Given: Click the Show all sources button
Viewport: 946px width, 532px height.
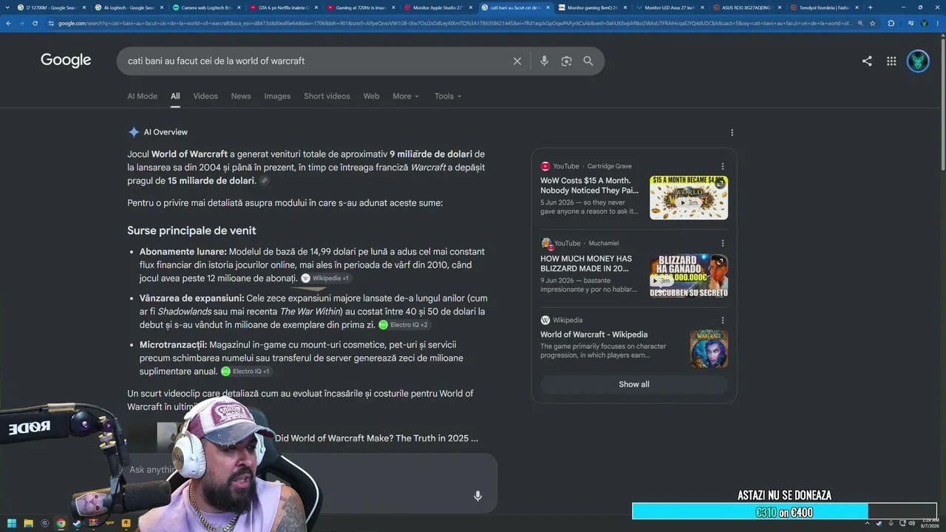Looking at the screenshot, I should click(634, 384).
